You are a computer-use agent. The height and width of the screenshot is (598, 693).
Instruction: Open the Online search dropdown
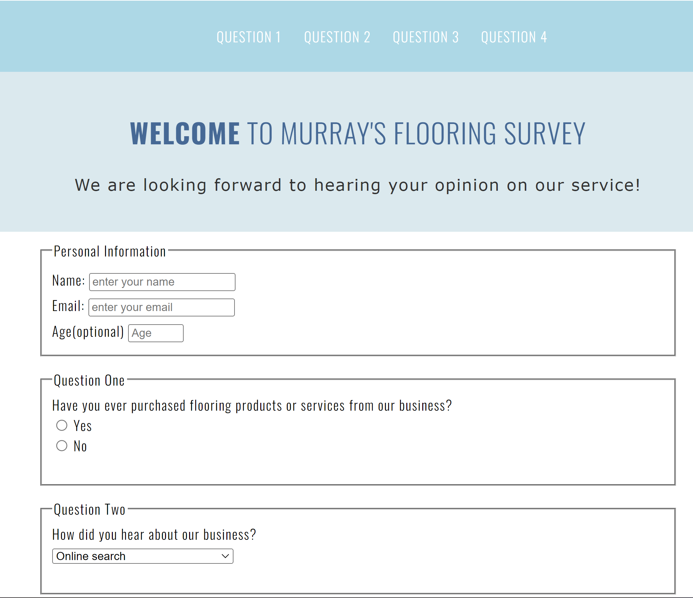(142, 556)
